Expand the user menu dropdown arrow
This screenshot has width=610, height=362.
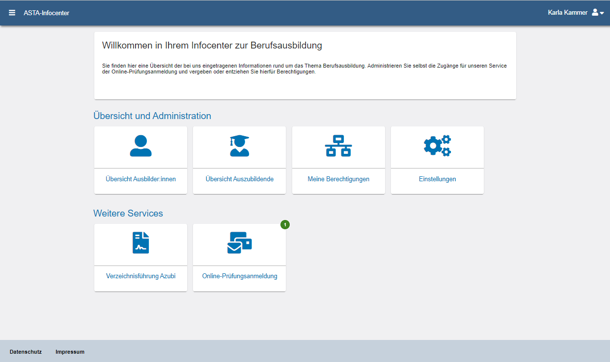pos(602,13)
